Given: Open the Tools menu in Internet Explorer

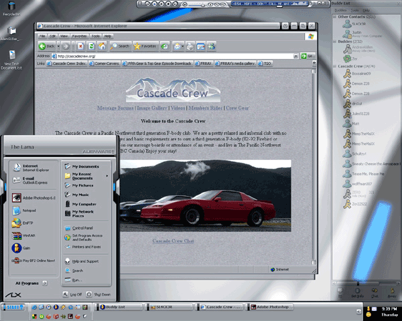Looking at the screenshot, I should 95,35.
